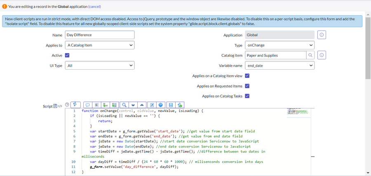Click the Replace All icon in script toolbar
Viewport: 371px width, 176px height.
tap(114, 105)
